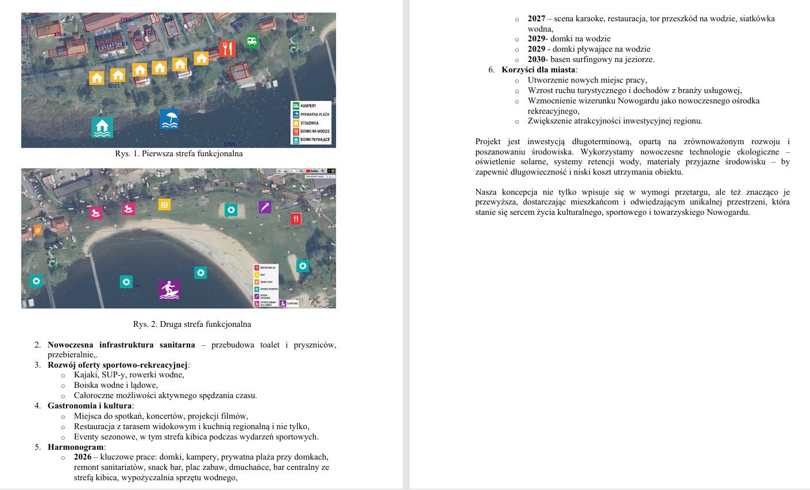Select the purple surfing icon on the lake
The height and width of the screenshot is (490, 810).
point(169,290)
